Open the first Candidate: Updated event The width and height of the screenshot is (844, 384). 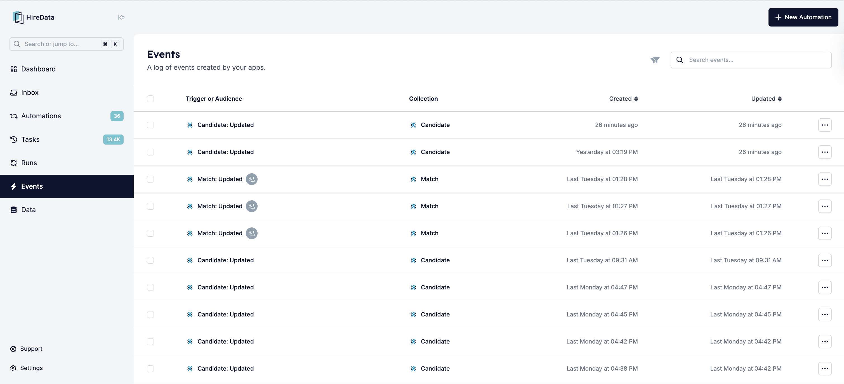coord(225,125)
